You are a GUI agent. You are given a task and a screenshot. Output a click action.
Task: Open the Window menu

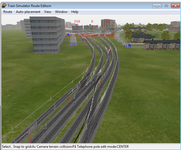click(61, 12)
